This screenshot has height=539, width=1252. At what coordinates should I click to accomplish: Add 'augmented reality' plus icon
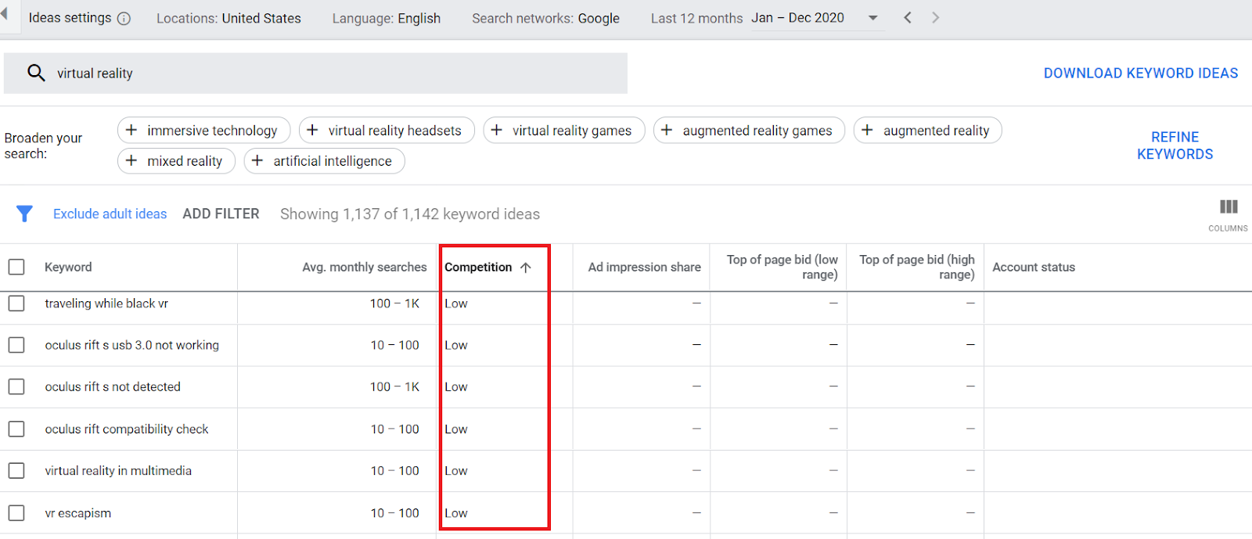tap(867, 130)
